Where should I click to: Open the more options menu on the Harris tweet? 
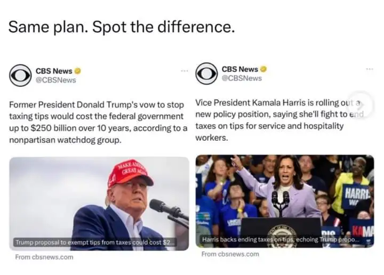pyautogui.click(x=370, y=69)
